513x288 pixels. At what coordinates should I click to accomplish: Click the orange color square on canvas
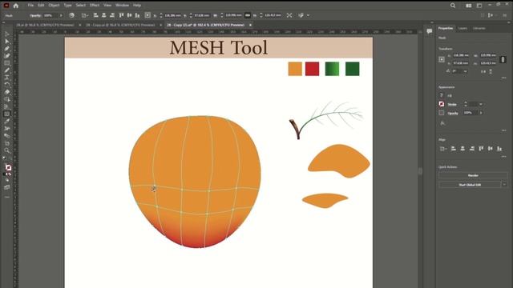[295, 69]
